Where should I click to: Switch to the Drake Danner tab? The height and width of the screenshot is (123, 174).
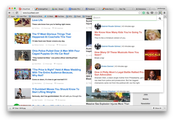pos(109,9)
